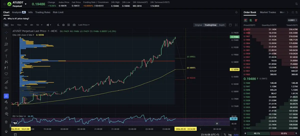Image resolution: width=300 pixels, height=136 pixels.
Task: Toggle stay in drawing mode pencil-lock
Action: (x=6, y=102)
